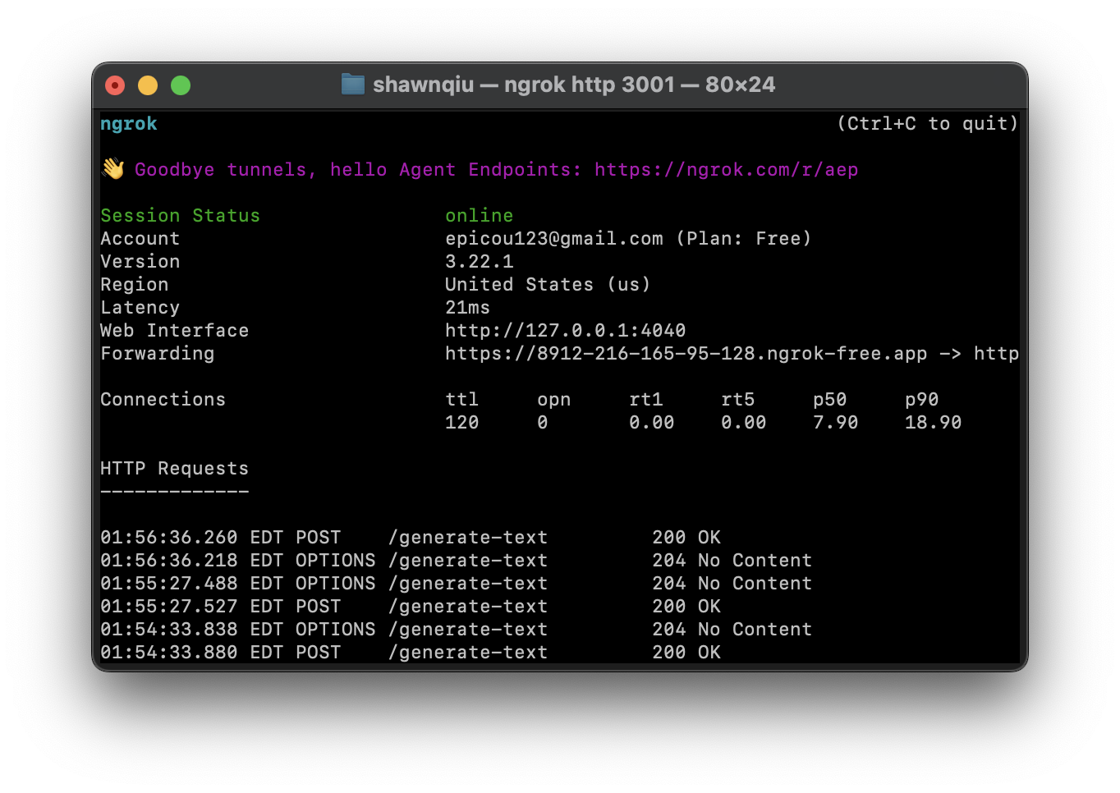
Task: Maximize the window with the green button
Action: [181, 85]
